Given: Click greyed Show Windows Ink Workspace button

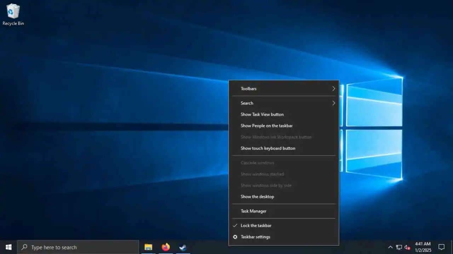Looking at the screenshot, I should [x=284, y=137].
